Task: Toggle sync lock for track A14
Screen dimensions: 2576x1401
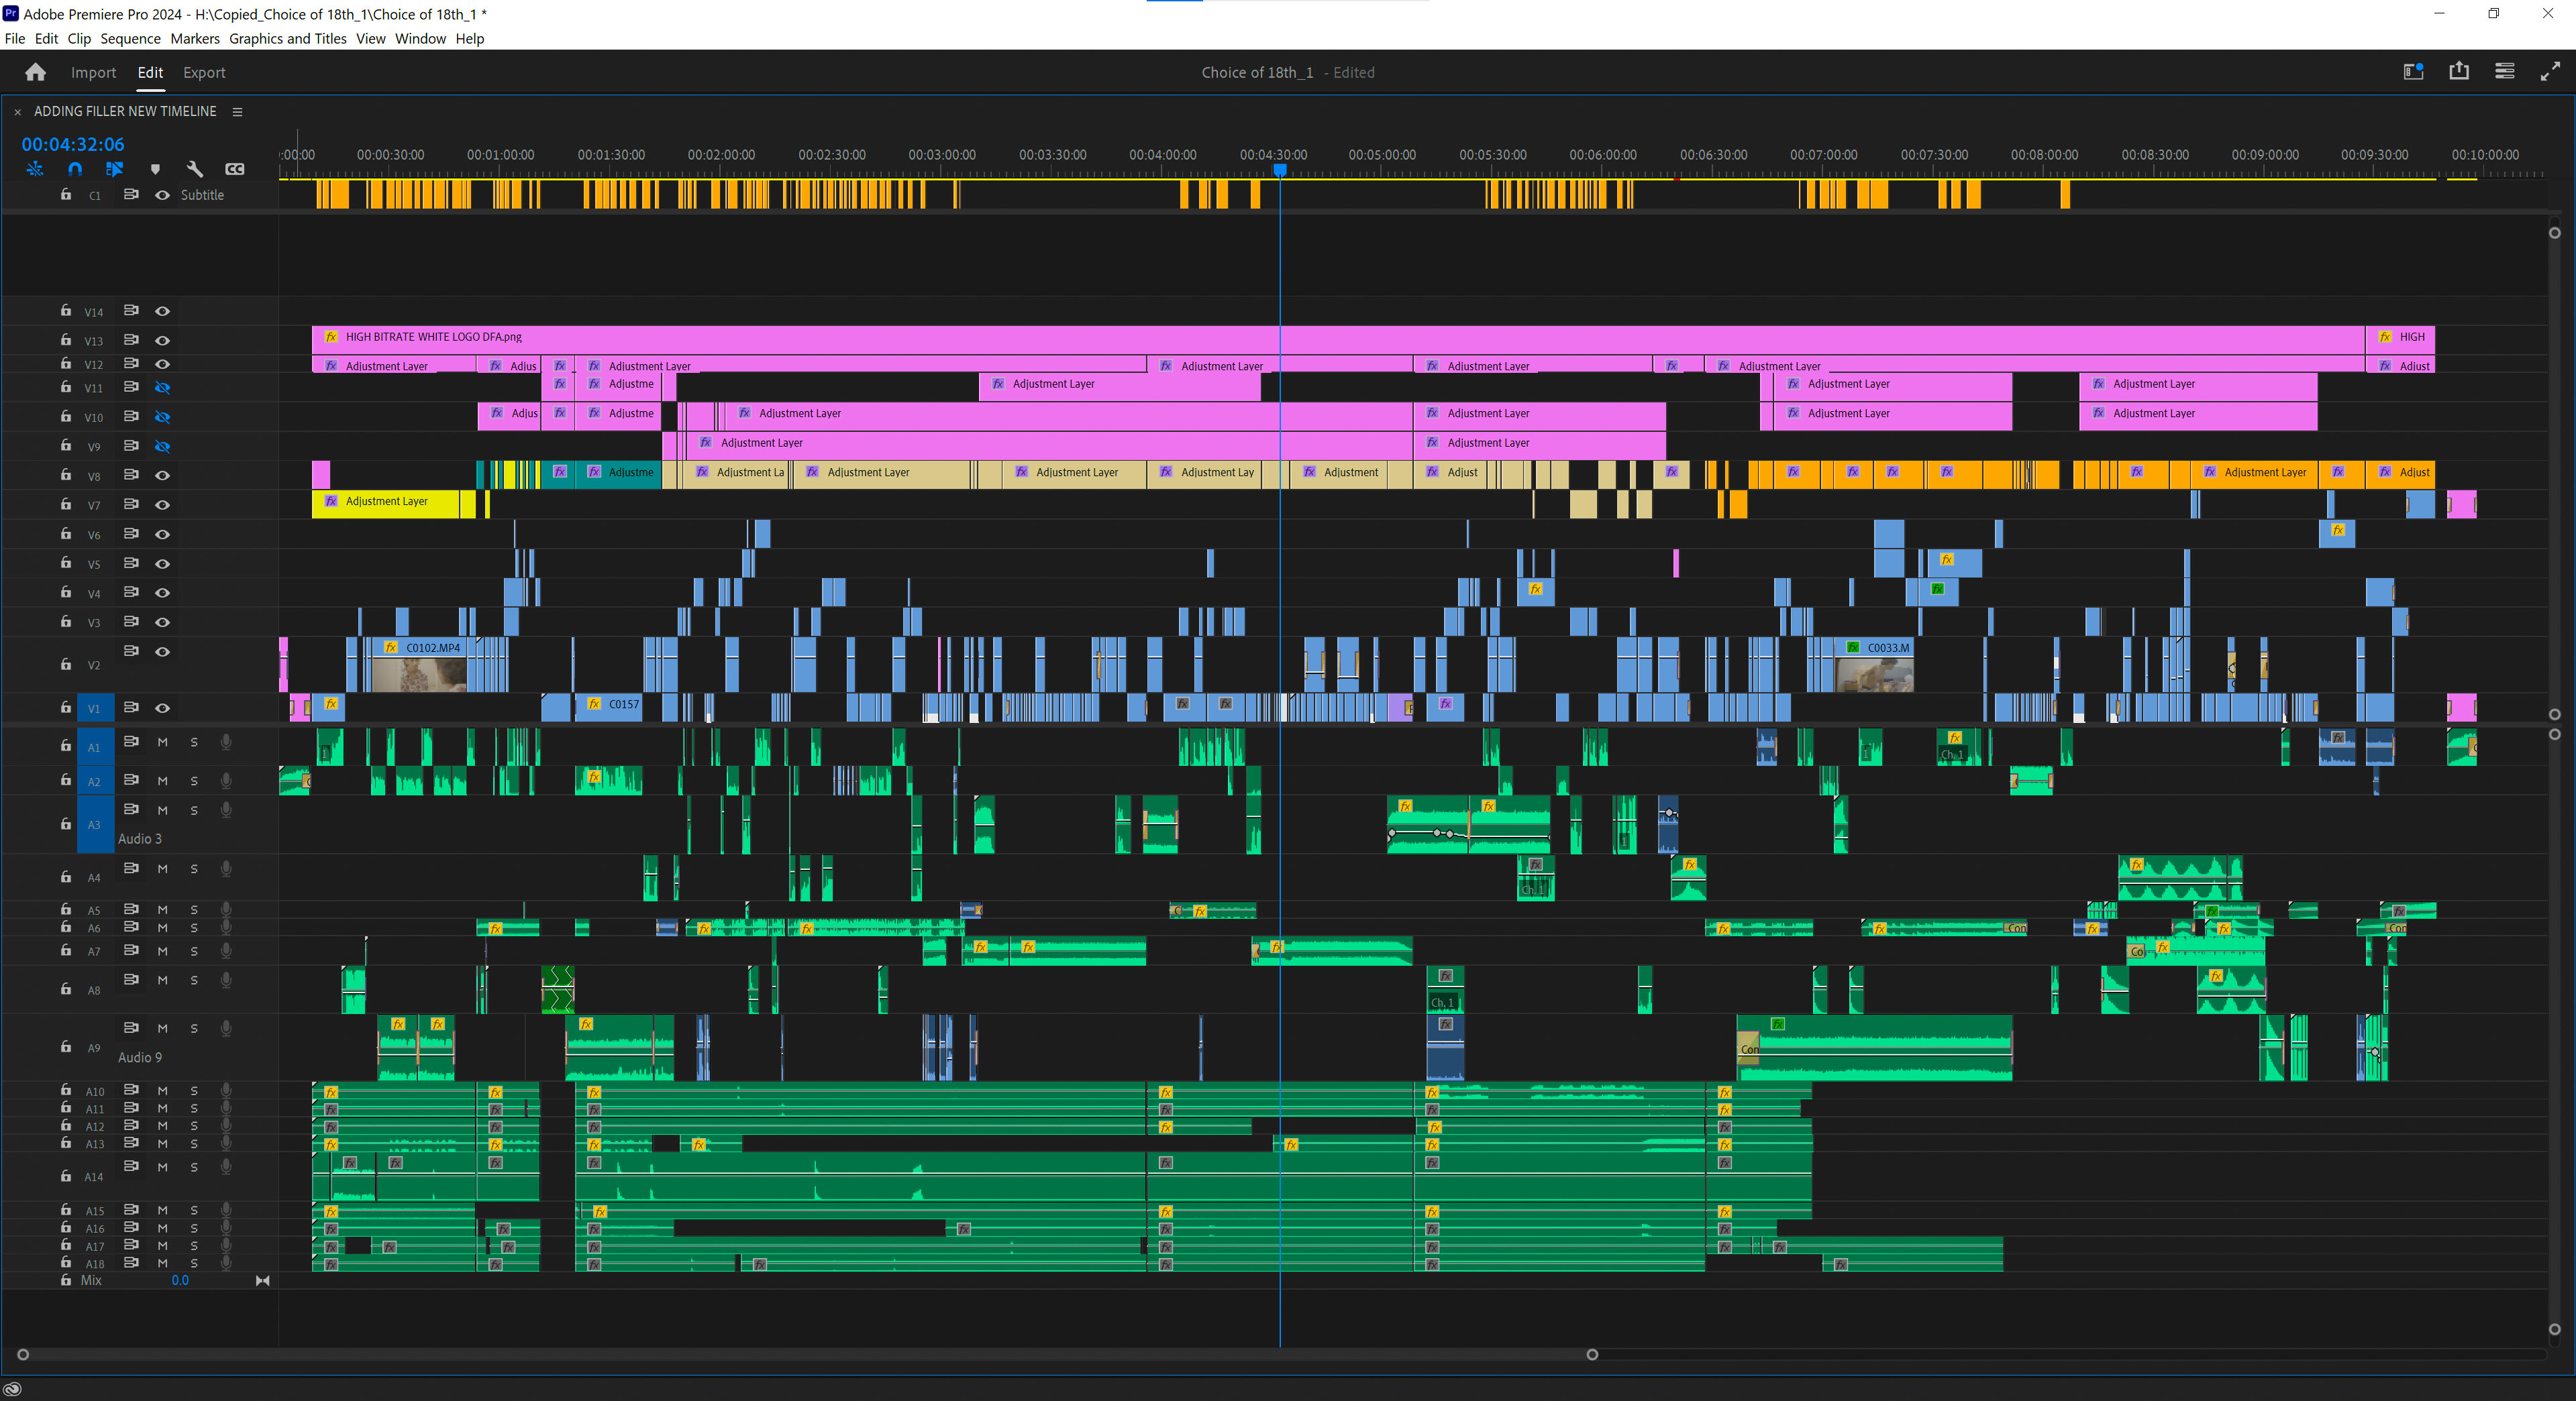Action: (x=131, y=1166)
